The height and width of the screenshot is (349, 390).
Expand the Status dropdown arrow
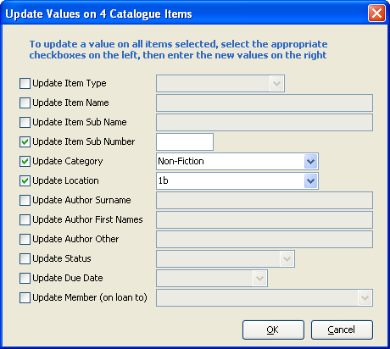(x=287, y=258)
